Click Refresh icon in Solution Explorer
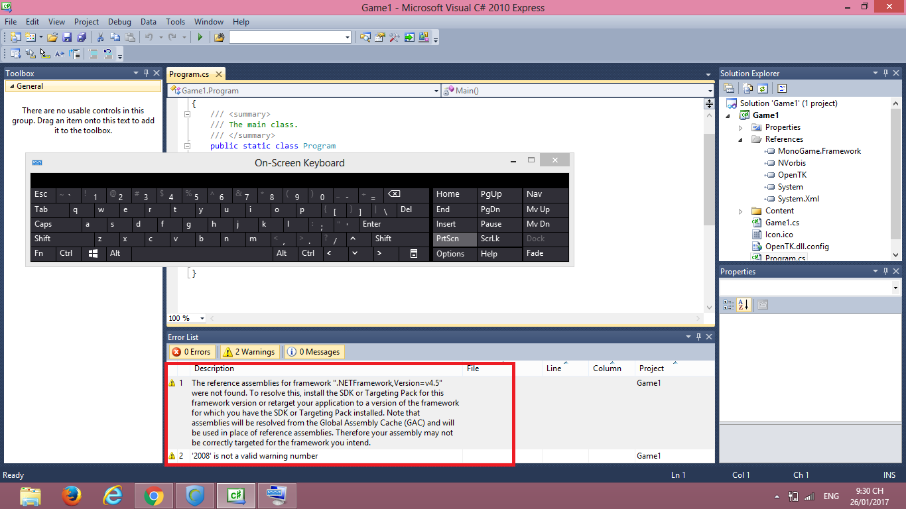 (763, 88)
